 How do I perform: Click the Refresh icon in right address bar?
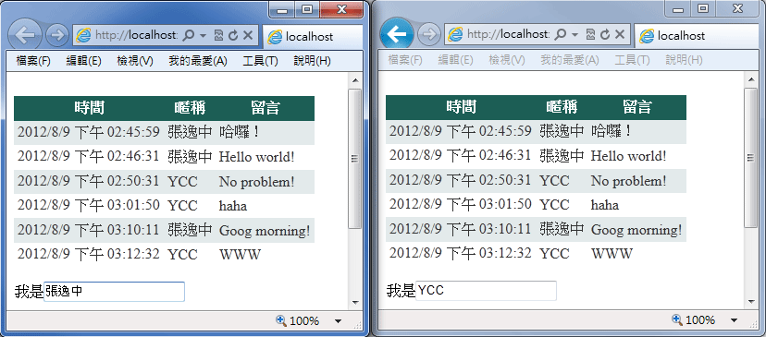pos(605,34)
